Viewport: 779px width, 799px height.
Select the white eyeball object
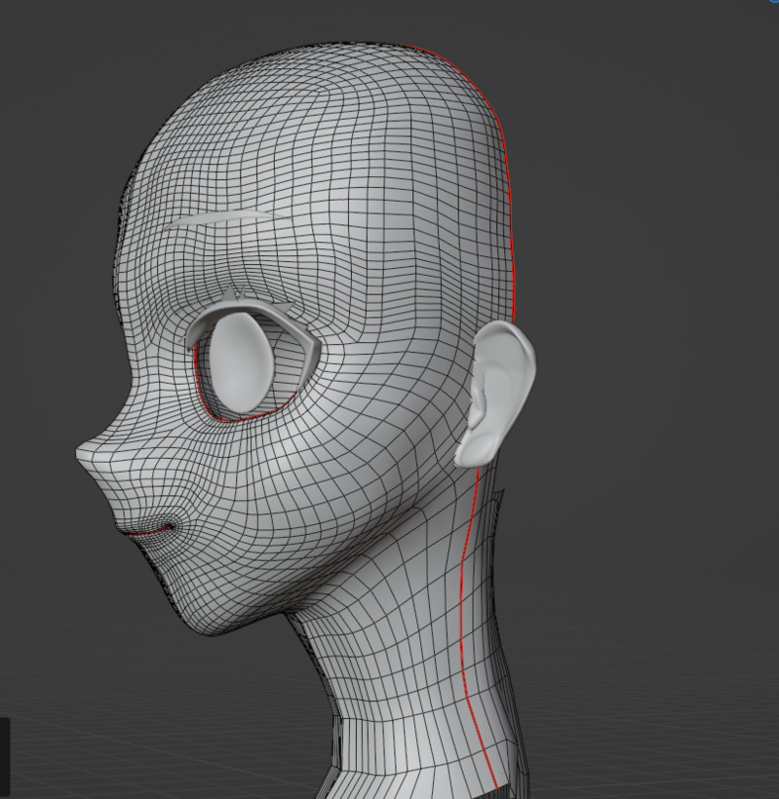coord(240,362)
